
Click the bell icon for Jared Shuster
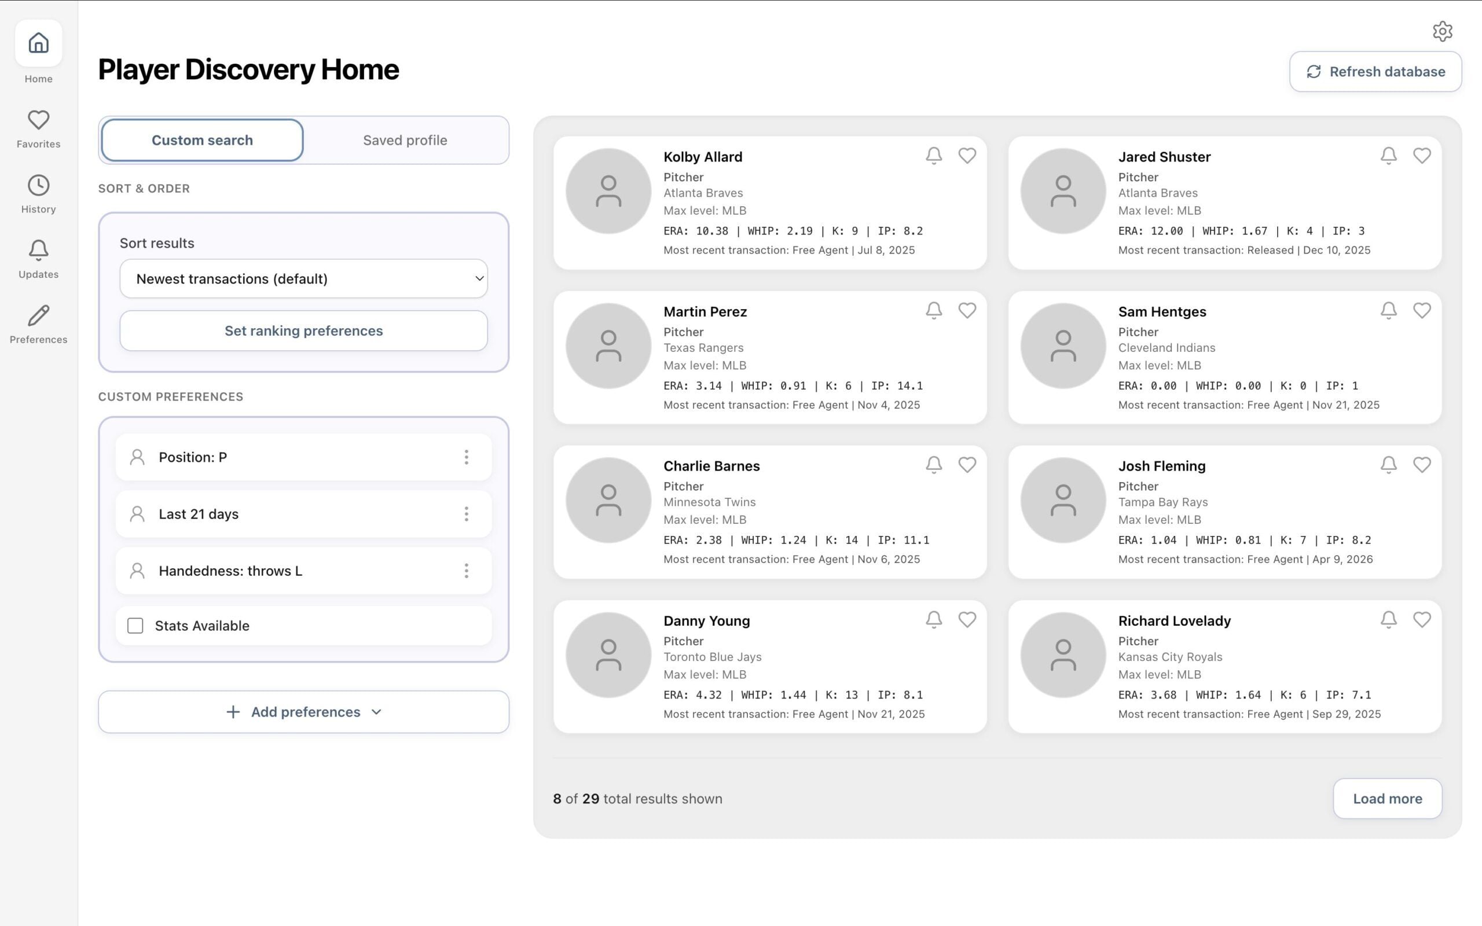tap(1388, 156)
